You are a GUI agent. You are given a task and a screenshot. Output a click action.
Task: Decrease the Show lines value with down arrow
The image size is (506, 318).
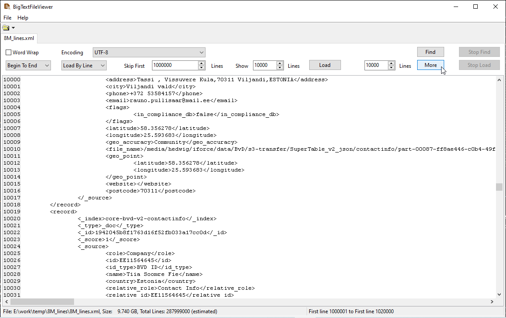[x=280, y=67]
